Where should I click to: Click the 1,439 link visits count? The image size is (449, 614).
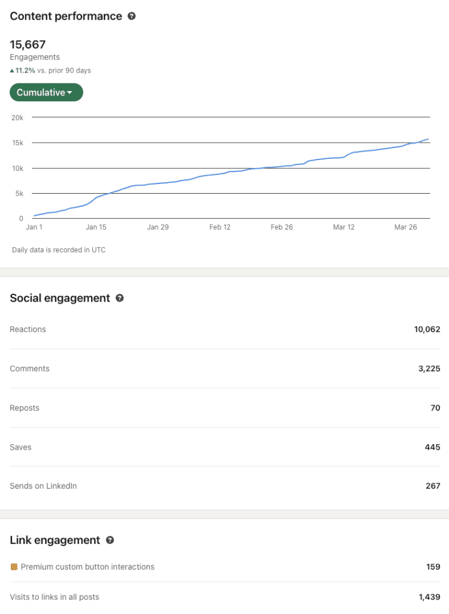[429, 597]
